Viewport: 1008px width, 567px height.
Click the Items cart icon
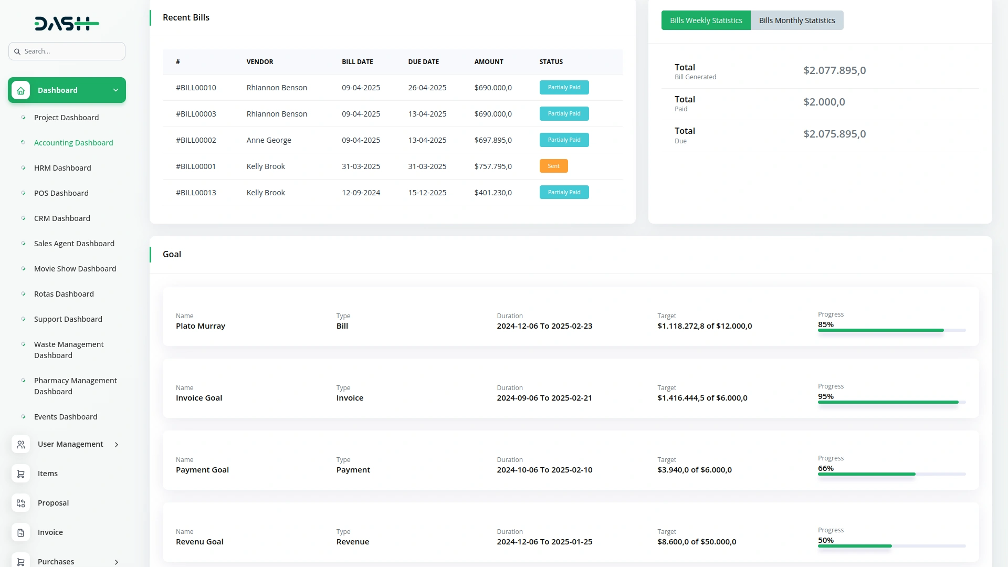[20, 474]
